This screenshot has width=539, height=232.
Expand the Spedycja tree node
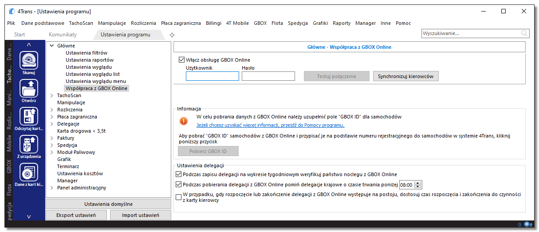pyautogui.click(x=52, y=145)
